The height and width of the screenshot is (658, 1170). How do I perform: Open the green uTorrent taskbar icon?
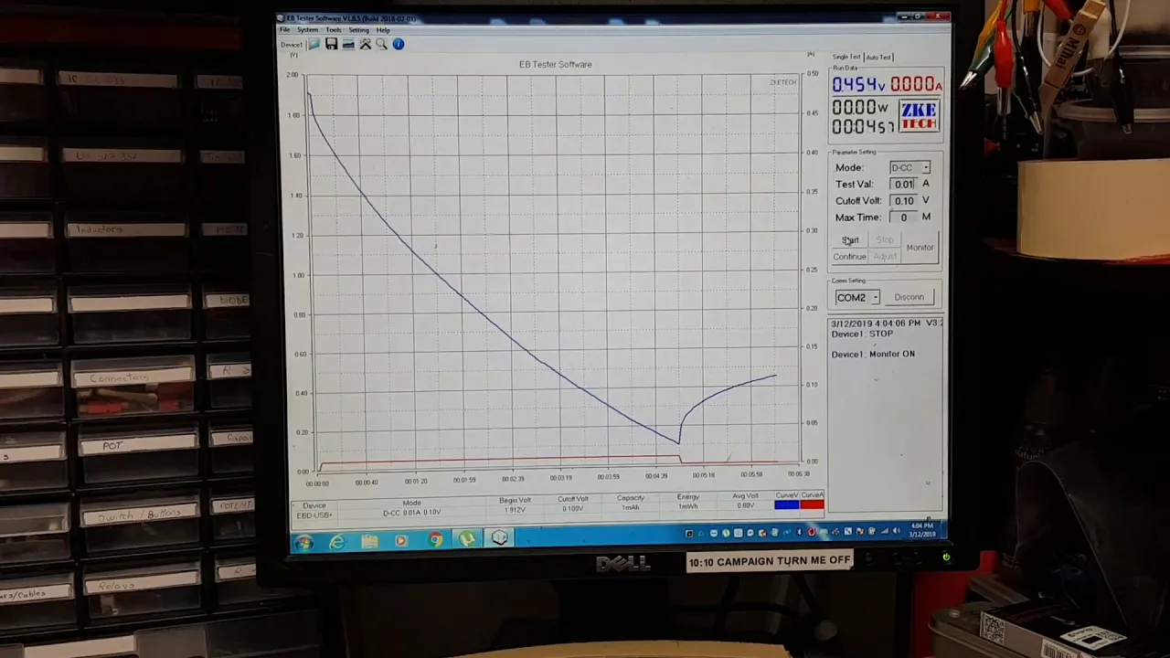click(467, 540)
